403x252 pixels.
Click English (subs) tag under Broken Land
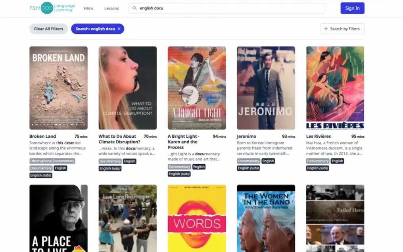[40, 175]
